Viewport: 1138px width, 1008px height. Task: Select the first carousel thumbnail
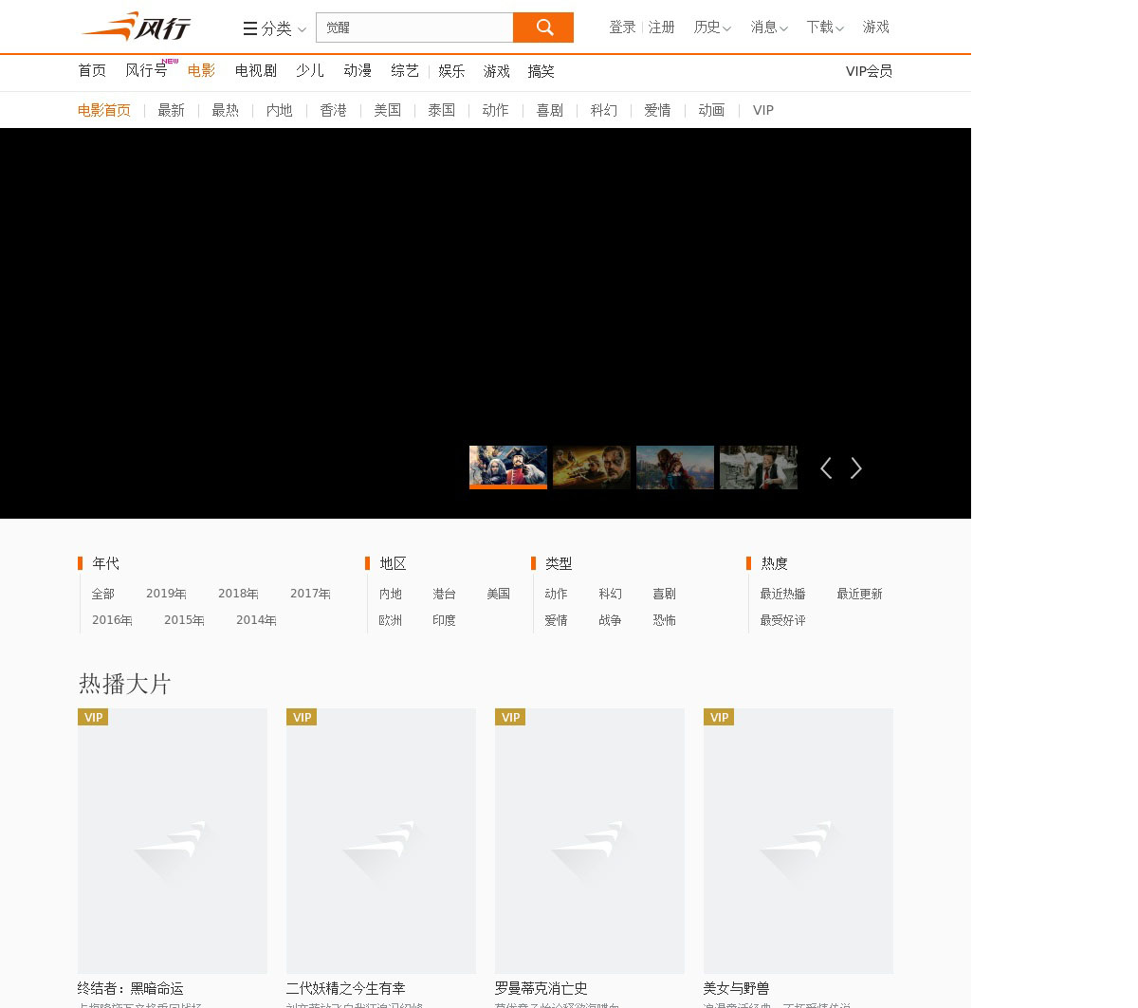(508, 467)
